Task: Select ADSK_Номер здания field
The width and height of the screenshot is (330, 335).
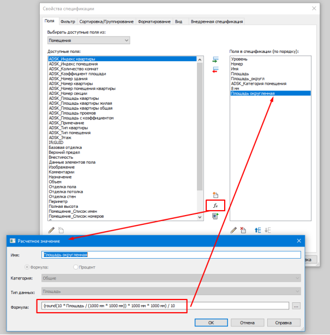Action: 122,79
